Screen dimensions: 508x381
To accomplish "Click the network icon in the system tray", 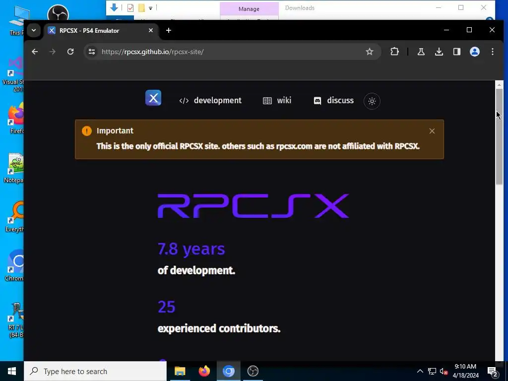I will click(x=432, y=371).
